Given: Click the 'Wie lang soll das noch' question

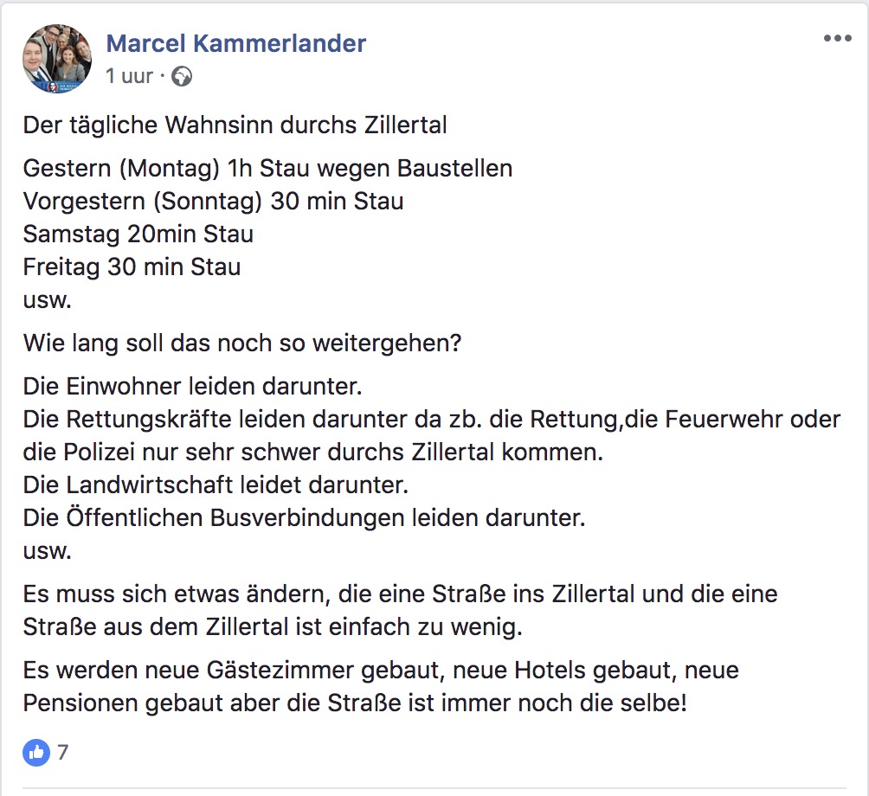Looking at the screenshot, I should [242, 343].
